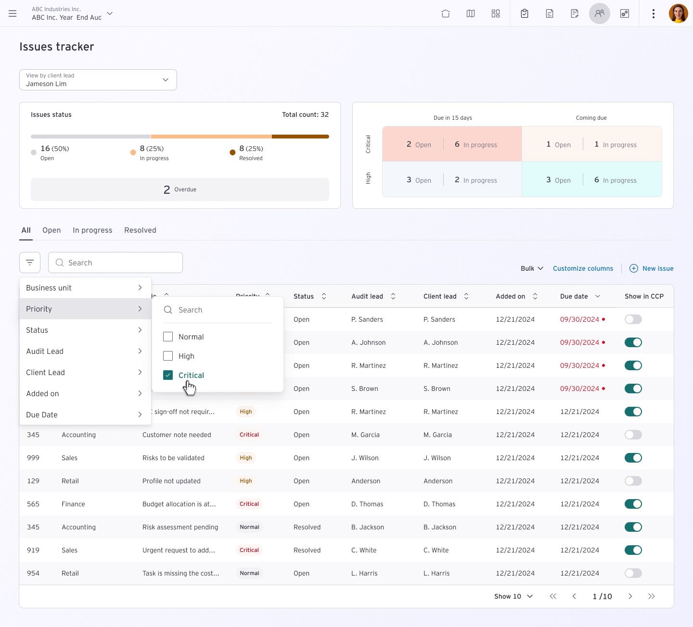The width and height of the screenshot is (693, 627).
Task: Open the three-dot overflow menu
Action: coord(654,13)
